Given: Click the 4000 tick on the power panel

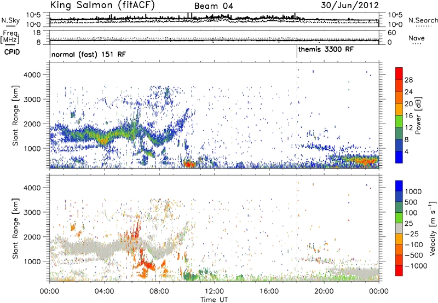Looking at the screenshot, I should pos(32,75).
